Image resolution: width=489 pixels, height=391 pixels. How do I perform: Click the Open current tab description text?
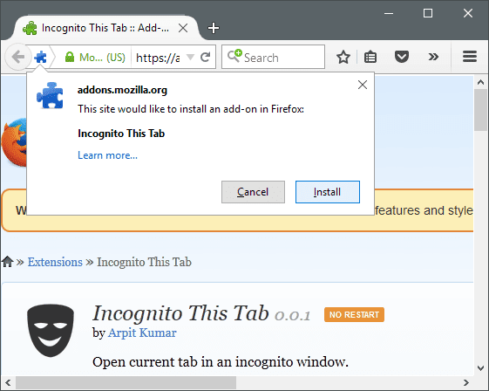(x=221, y=362)
